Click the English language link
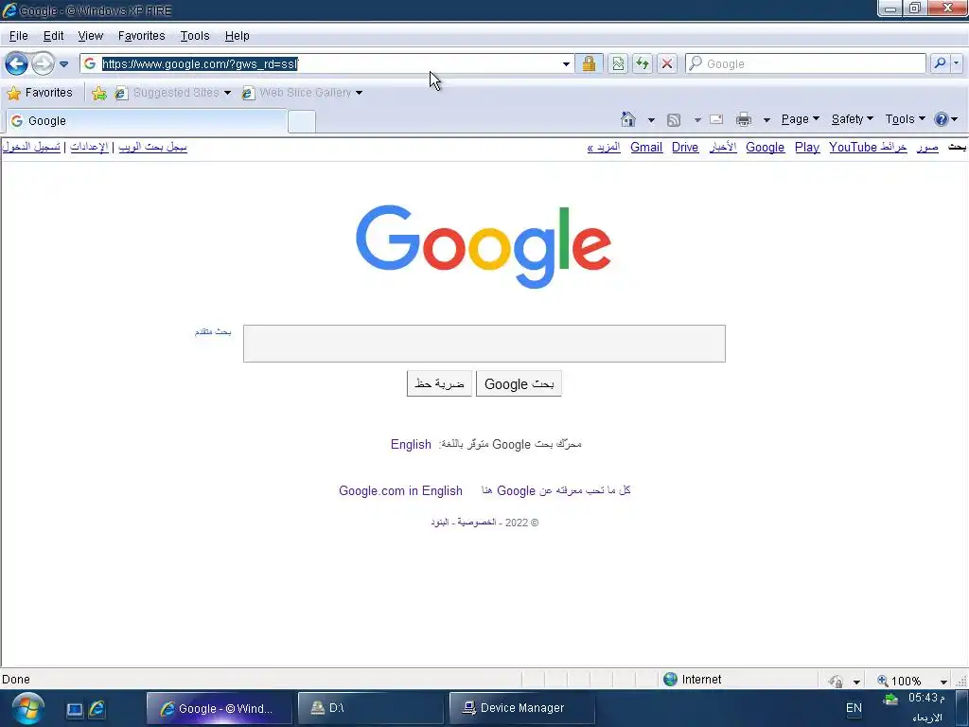The width and height of the screenshot is (969, 727). pos(411,445)
